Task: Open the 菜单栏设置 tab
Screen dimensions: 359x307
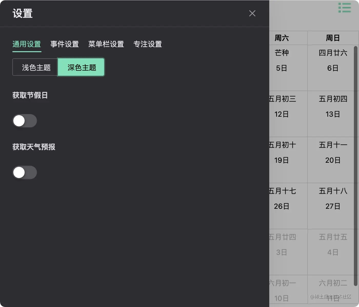Action: click(106, 44)
